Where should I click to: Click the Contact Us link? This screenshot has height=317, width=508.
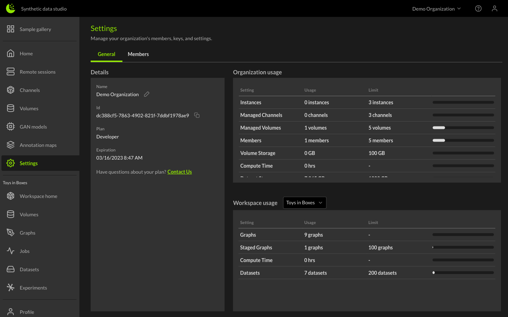click(x=180, y=172)
